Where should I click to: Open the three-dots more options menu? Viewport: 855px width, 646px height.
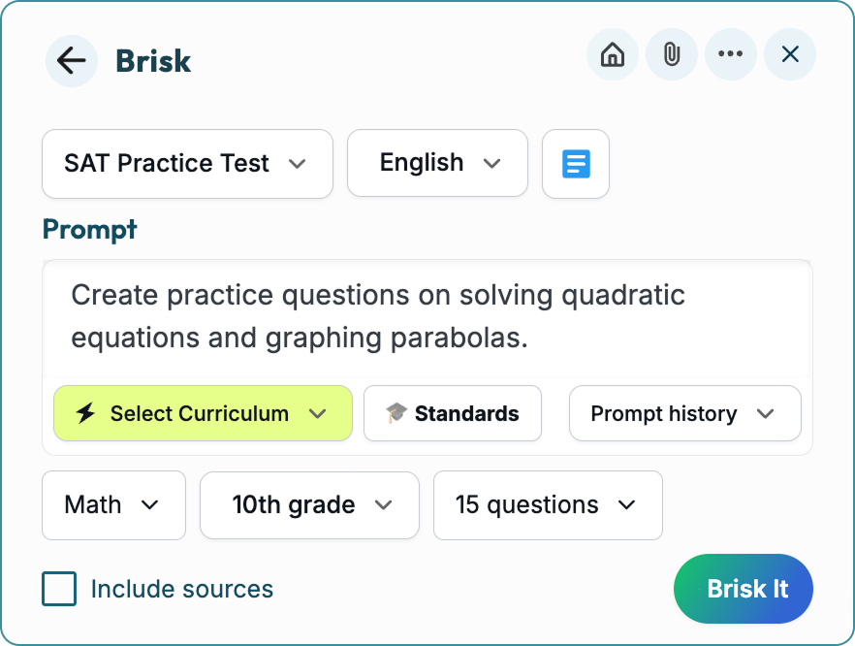coord(730,55)
